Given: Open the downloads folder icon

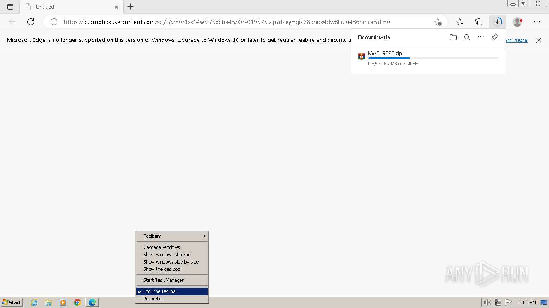Looking at the screenshot, I should [453, 37].
